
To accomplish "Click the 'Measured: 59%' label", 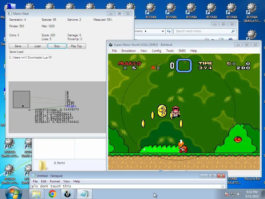I will (103, 20).
